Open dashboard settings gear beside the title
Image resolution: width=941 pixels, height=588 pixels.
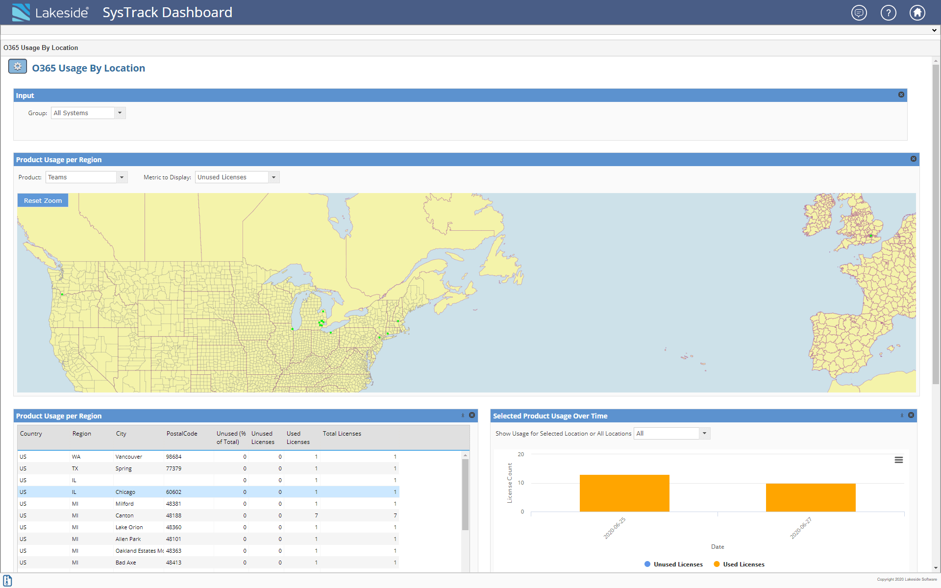(x=18, y=66)
